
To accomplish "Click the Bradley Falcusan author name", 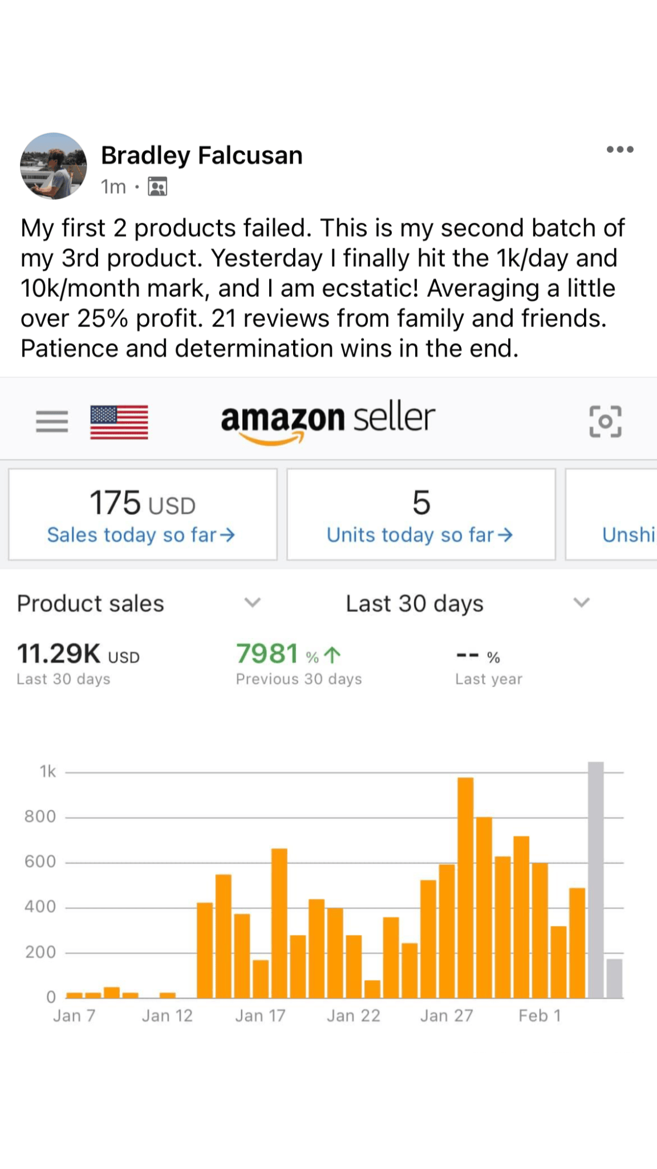I will [202, 155].
